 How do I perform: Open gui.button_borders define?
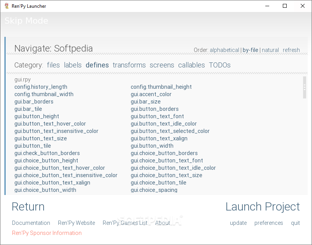(x=154, y=109)
